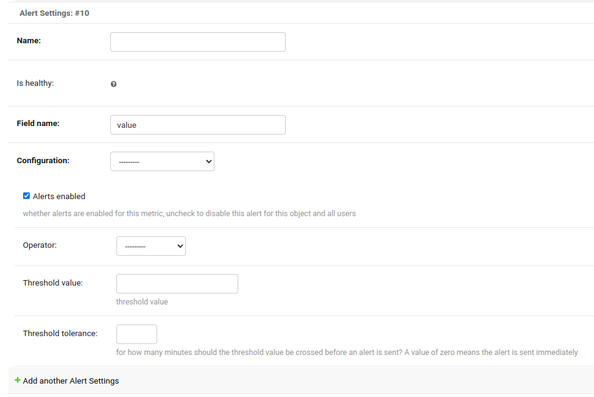This screenshot has height=397, width=594.
Task: Click the Field name label
Action: (38, 124)
